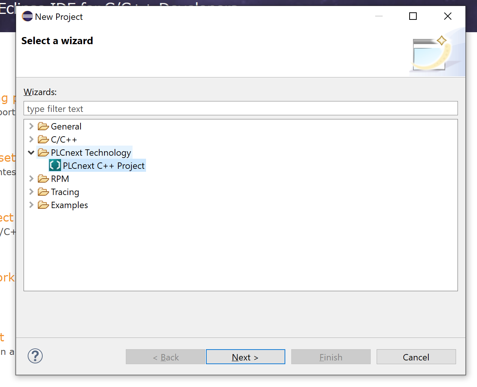This screenshot has height=387, width=477.
Task: Select the PLCnext C++ Project entry
Action: point(104,166)
